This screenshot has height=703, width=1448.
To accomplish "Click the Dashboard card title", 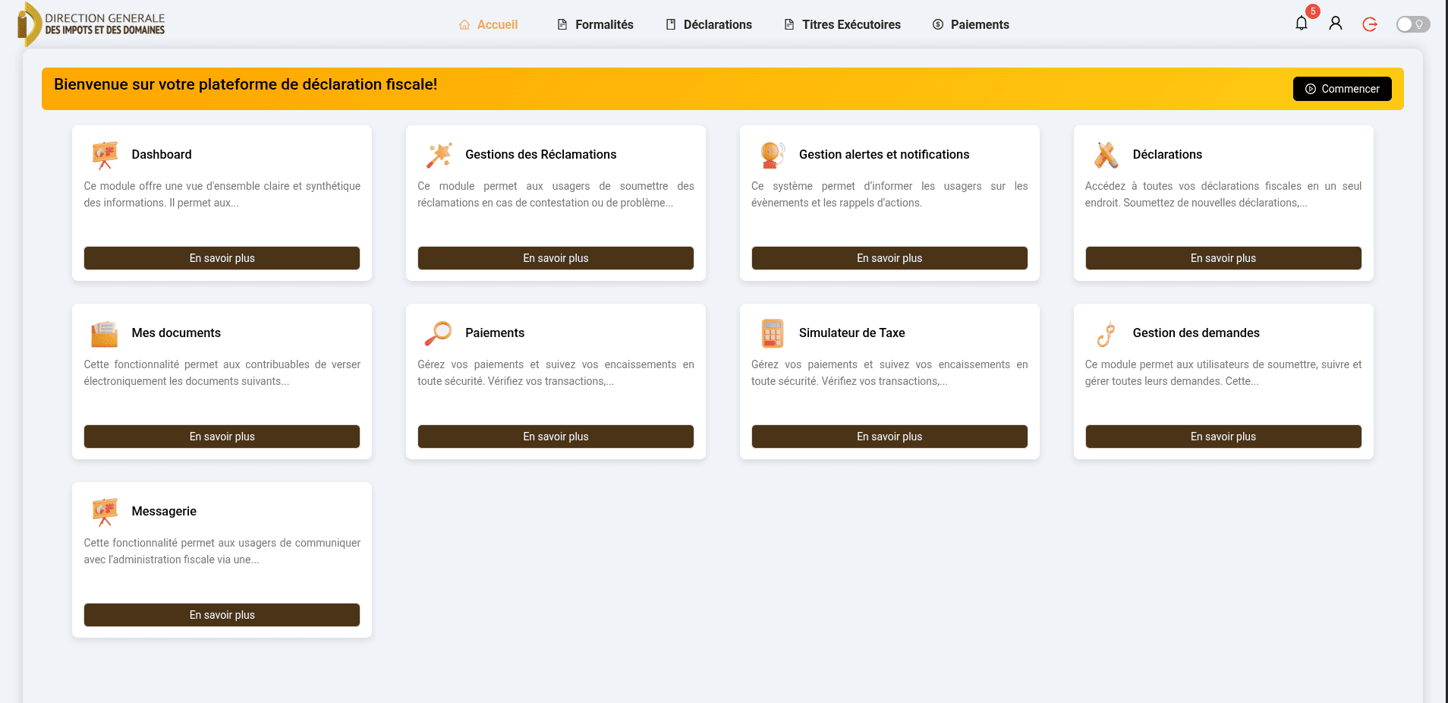I will click(162, 154).
